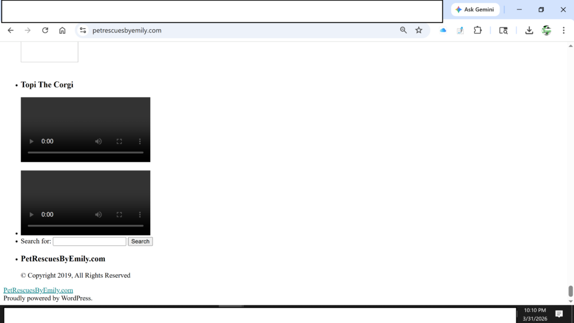Open more options on the second video
This screenshot has height=323, width=574.
click(140, 214)
